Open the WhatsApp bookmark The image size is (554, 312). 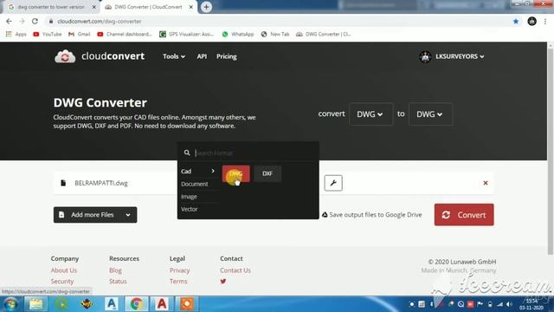238,34
